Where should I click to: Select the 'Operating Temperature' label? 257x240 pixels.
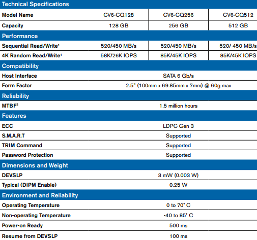[x=31, y=205]
